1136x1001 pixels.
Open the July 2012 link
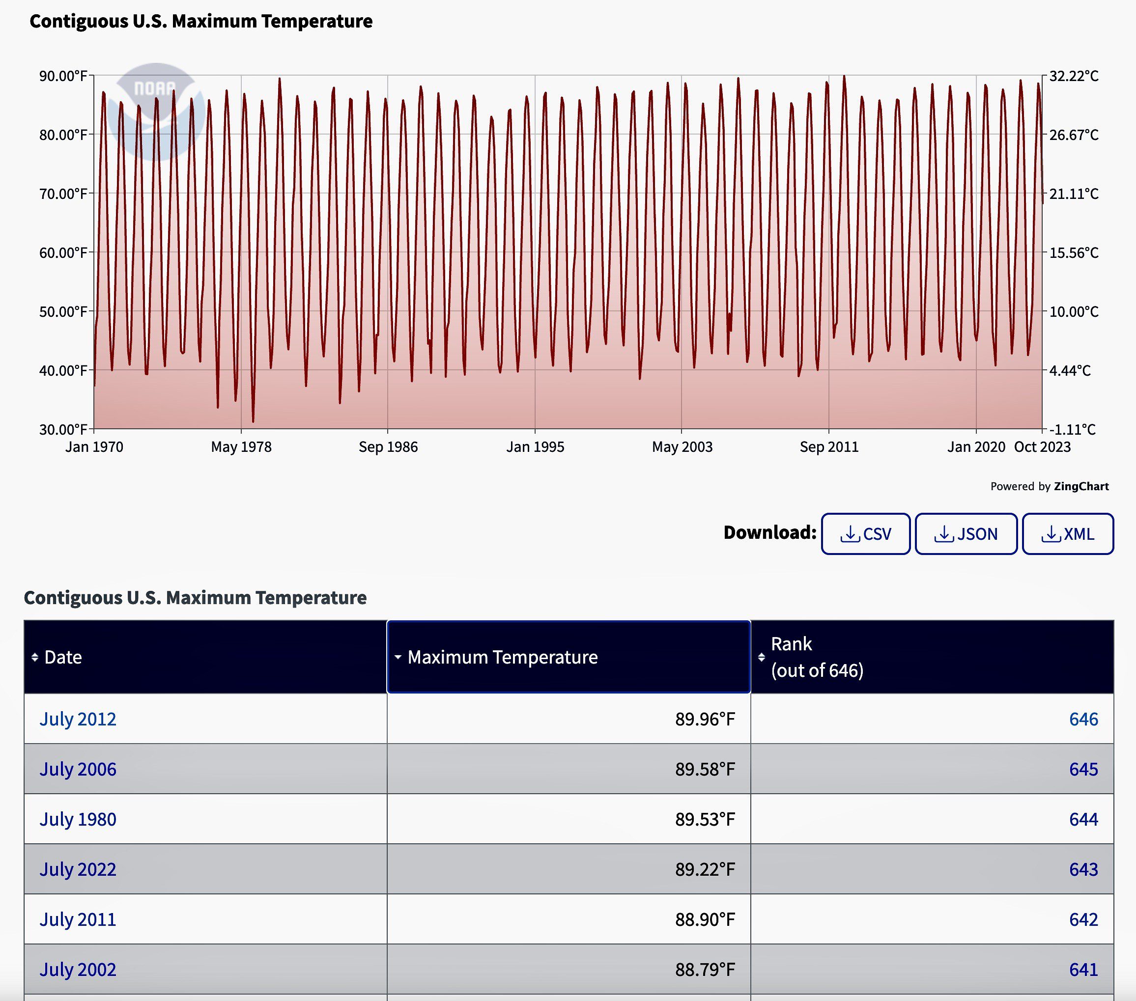coord(78,719)
